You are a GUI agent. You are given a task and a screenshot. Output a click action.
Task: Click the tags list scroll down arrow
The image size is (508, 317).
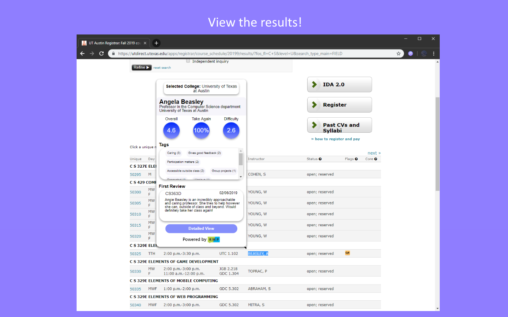pos(241,177)
